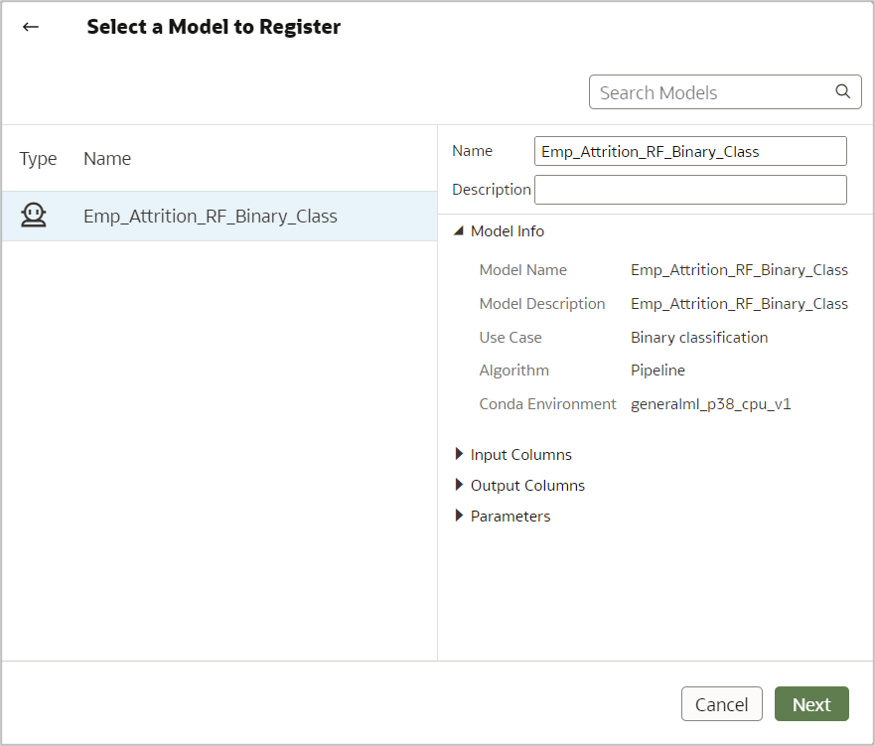
Task: Expand the Input Columns section
Action: [x=459, y=454]
